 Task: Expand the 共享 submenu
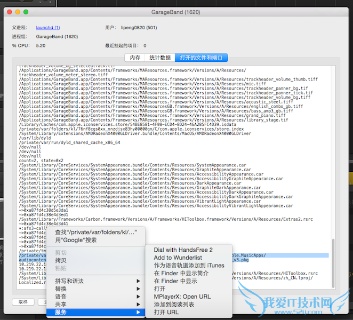[61, 304]
